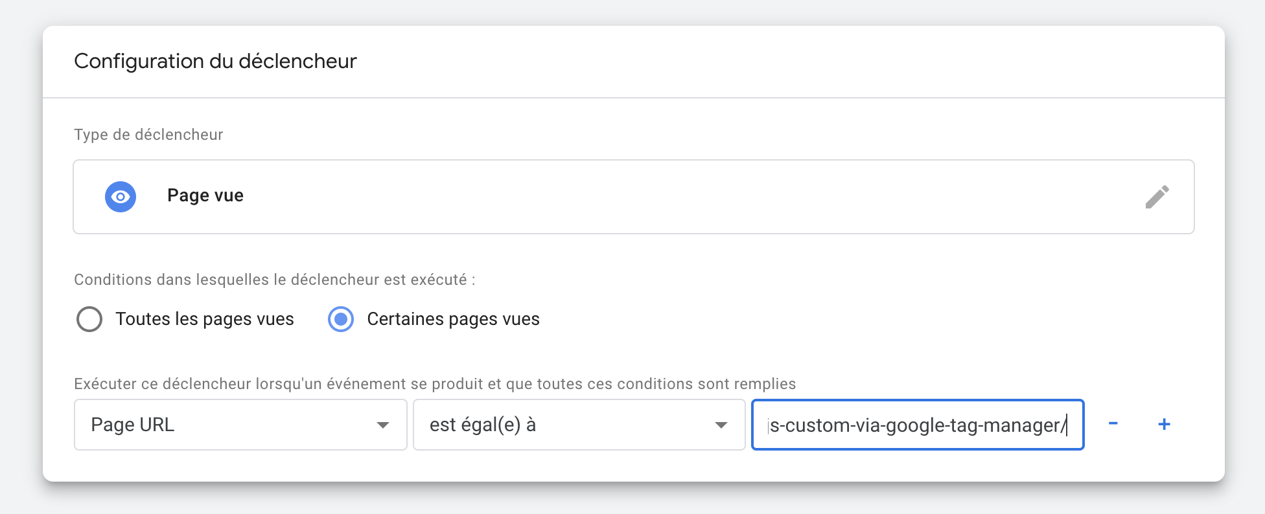Select the "Toutes les pages vues" radio button

(x=89, y=319)
